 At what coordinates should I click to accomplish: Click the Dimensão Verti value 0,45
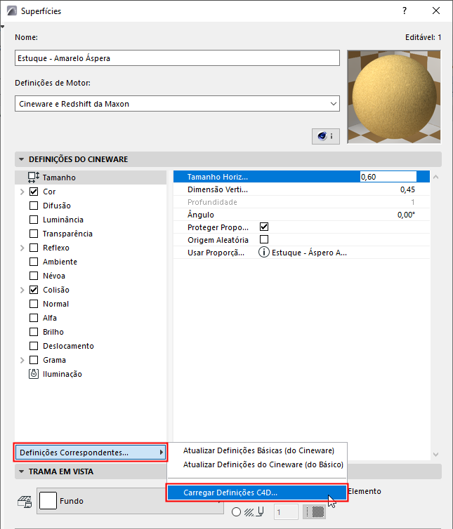click(x=407, y=189)
